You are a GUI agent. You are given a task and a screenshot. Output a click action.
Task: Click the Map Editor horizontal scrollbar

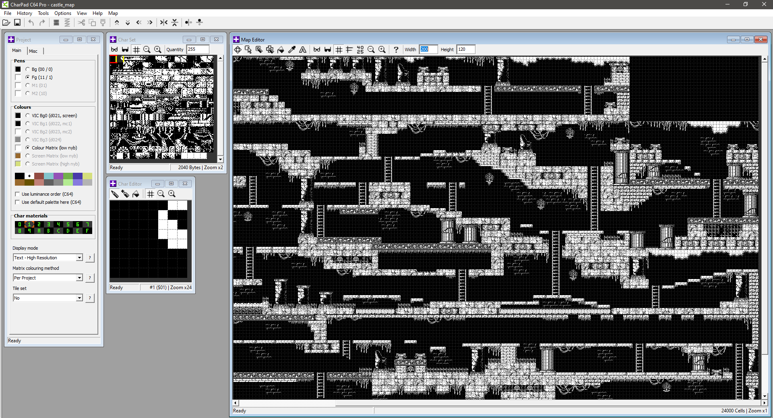499,403
